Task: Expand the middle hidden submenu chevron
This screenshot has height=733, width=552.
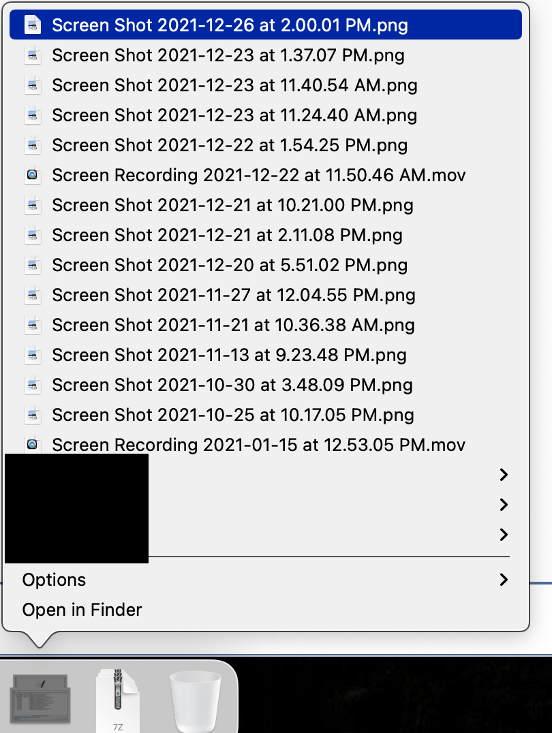Action: pyautogui.click(x=504, y=504)
